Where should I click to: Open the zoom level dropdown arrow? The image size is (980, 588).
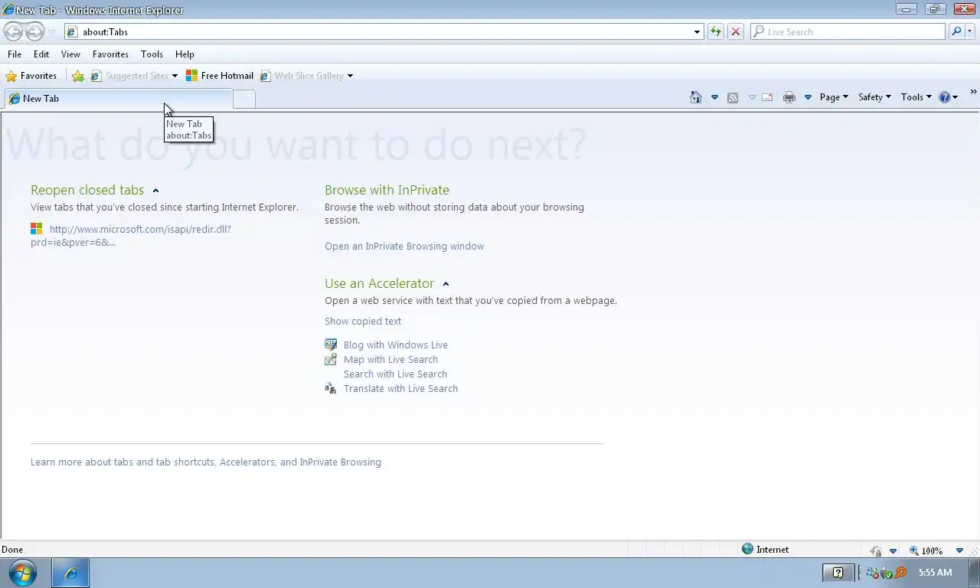[x=959, y=550]
